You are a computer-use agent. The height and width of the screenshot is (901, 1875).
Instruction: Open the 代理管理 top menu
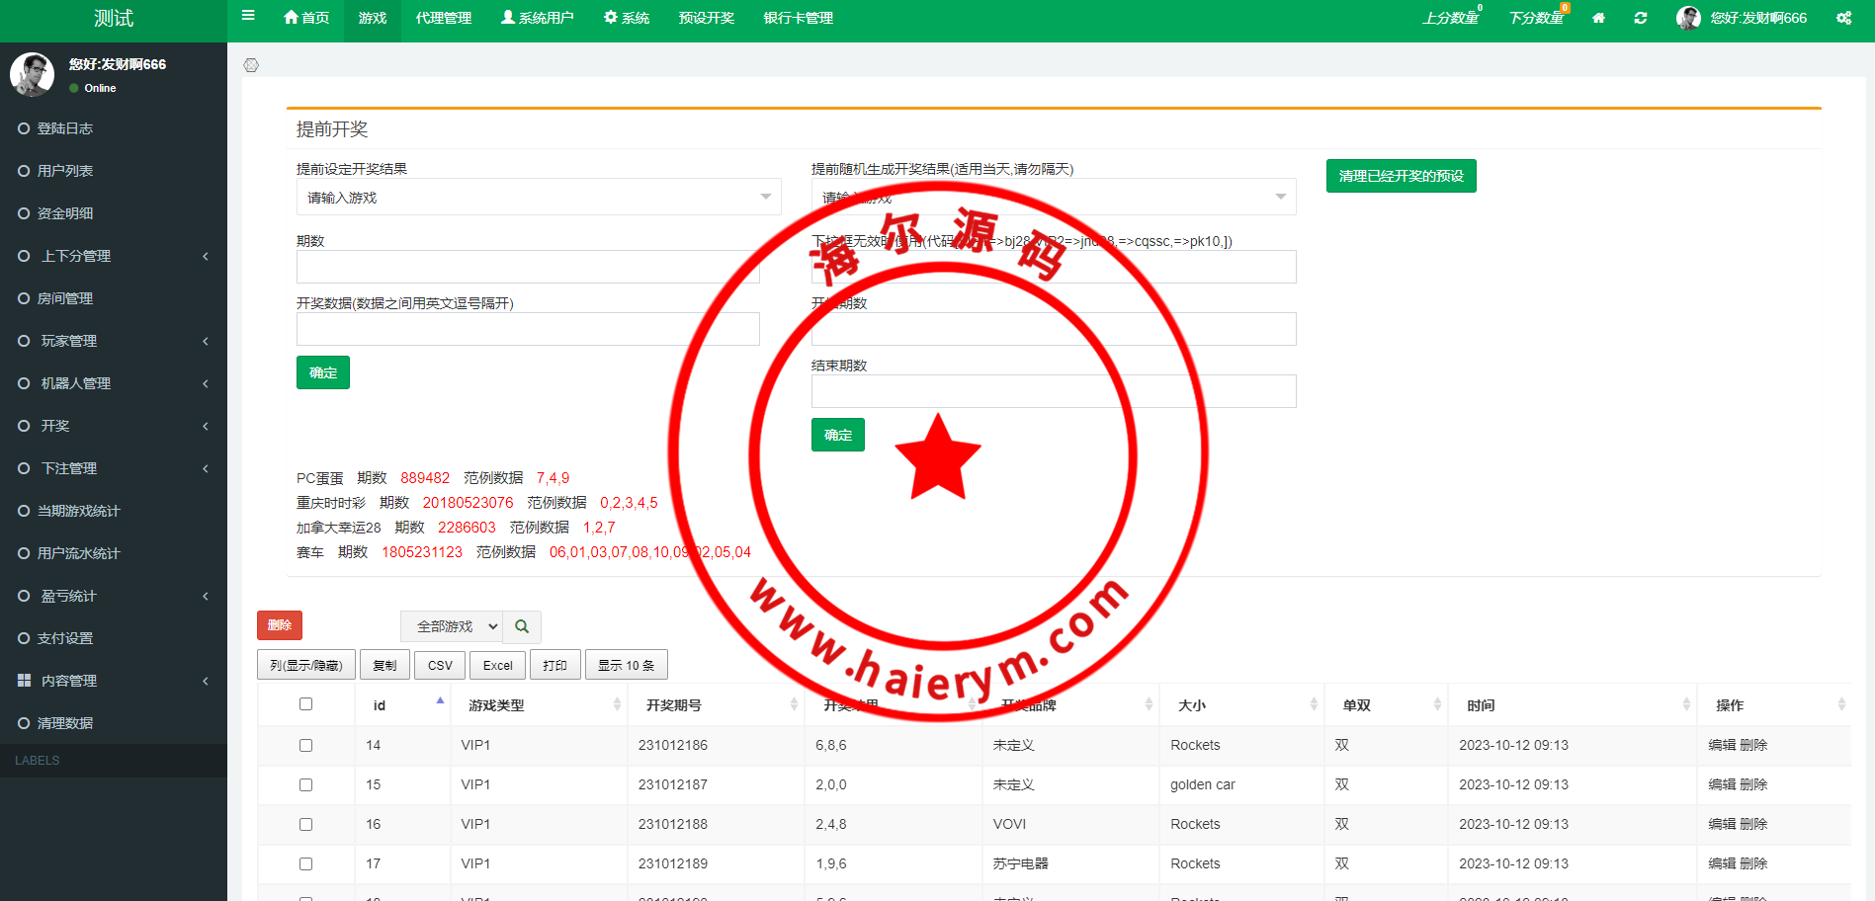[x=443, y=18]
